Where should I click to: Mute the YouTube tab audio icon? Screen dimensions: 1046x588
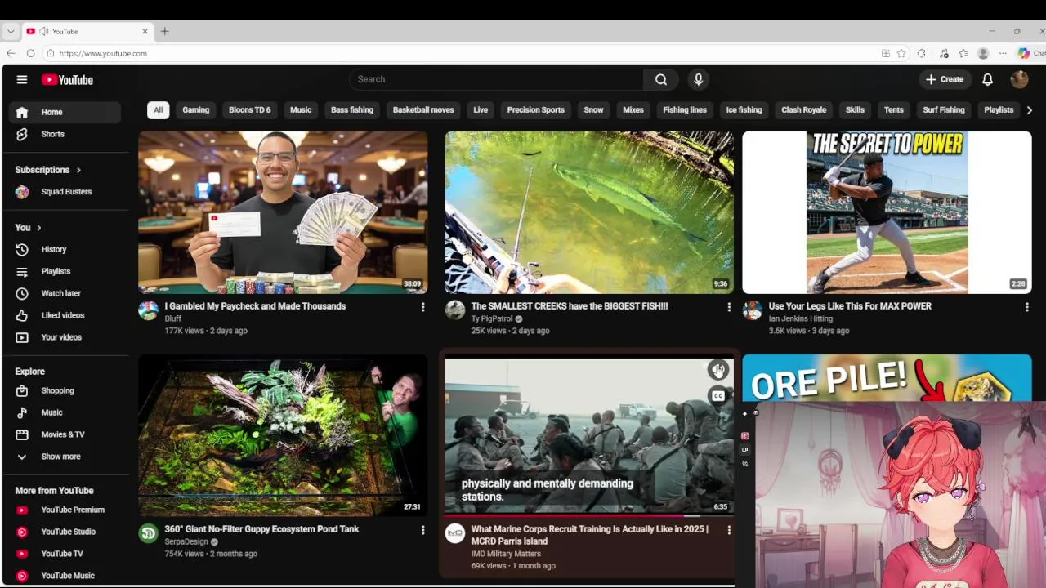(x=43, y=31)
